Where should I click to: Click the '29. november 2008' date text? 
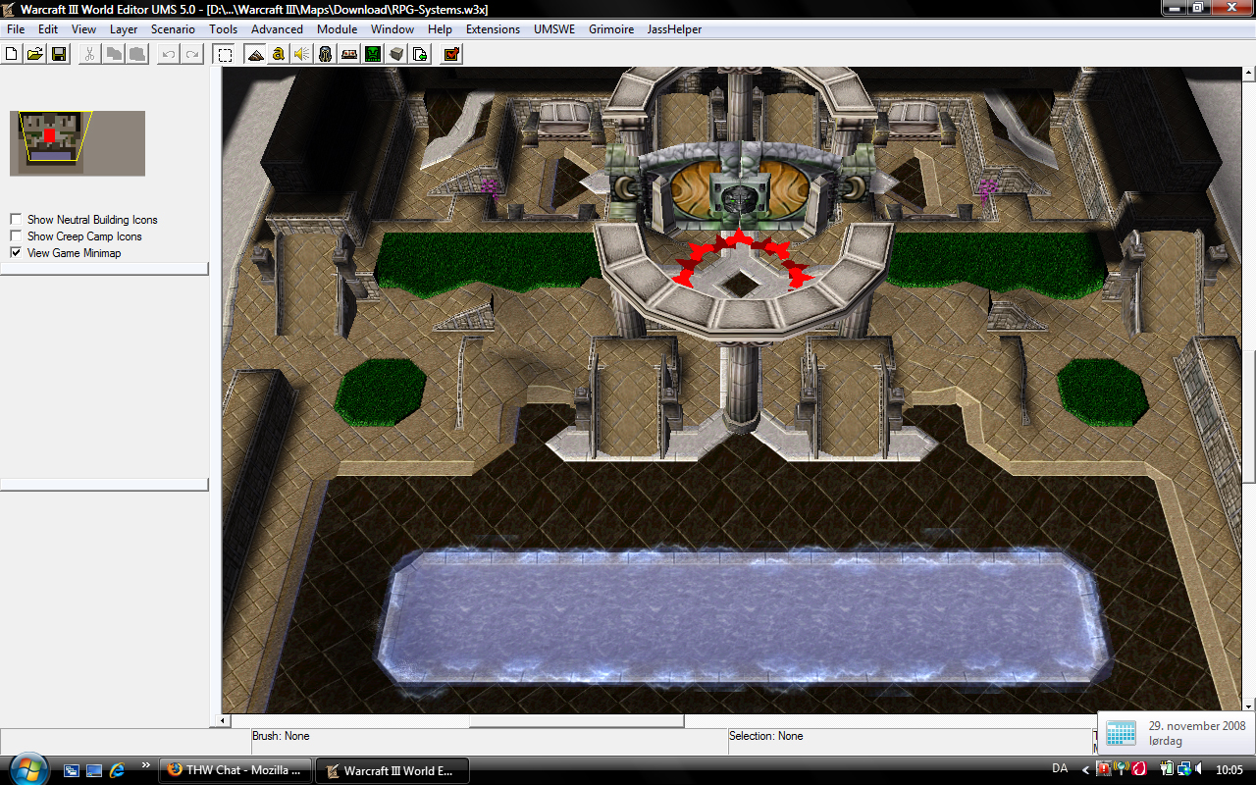tap(1197, 726)
